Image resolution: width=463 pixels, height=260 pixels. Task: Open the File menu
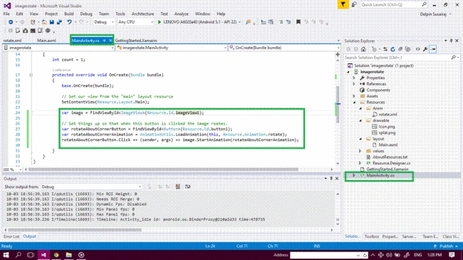pos(6,14)
